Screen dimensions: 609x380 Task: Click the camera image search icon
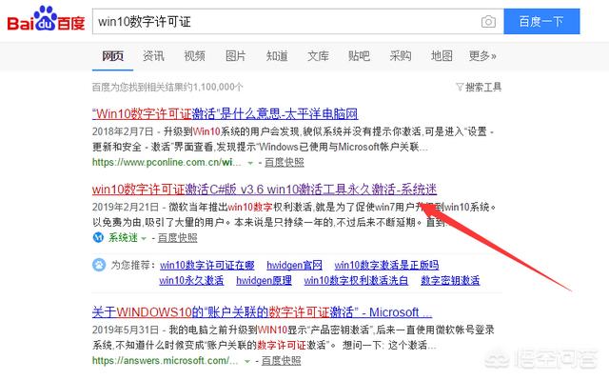488,21
